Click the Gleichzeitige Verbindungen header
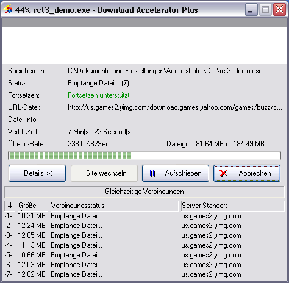Image resolution: width=289 pixels, height=283 pixels. [144, 192]
